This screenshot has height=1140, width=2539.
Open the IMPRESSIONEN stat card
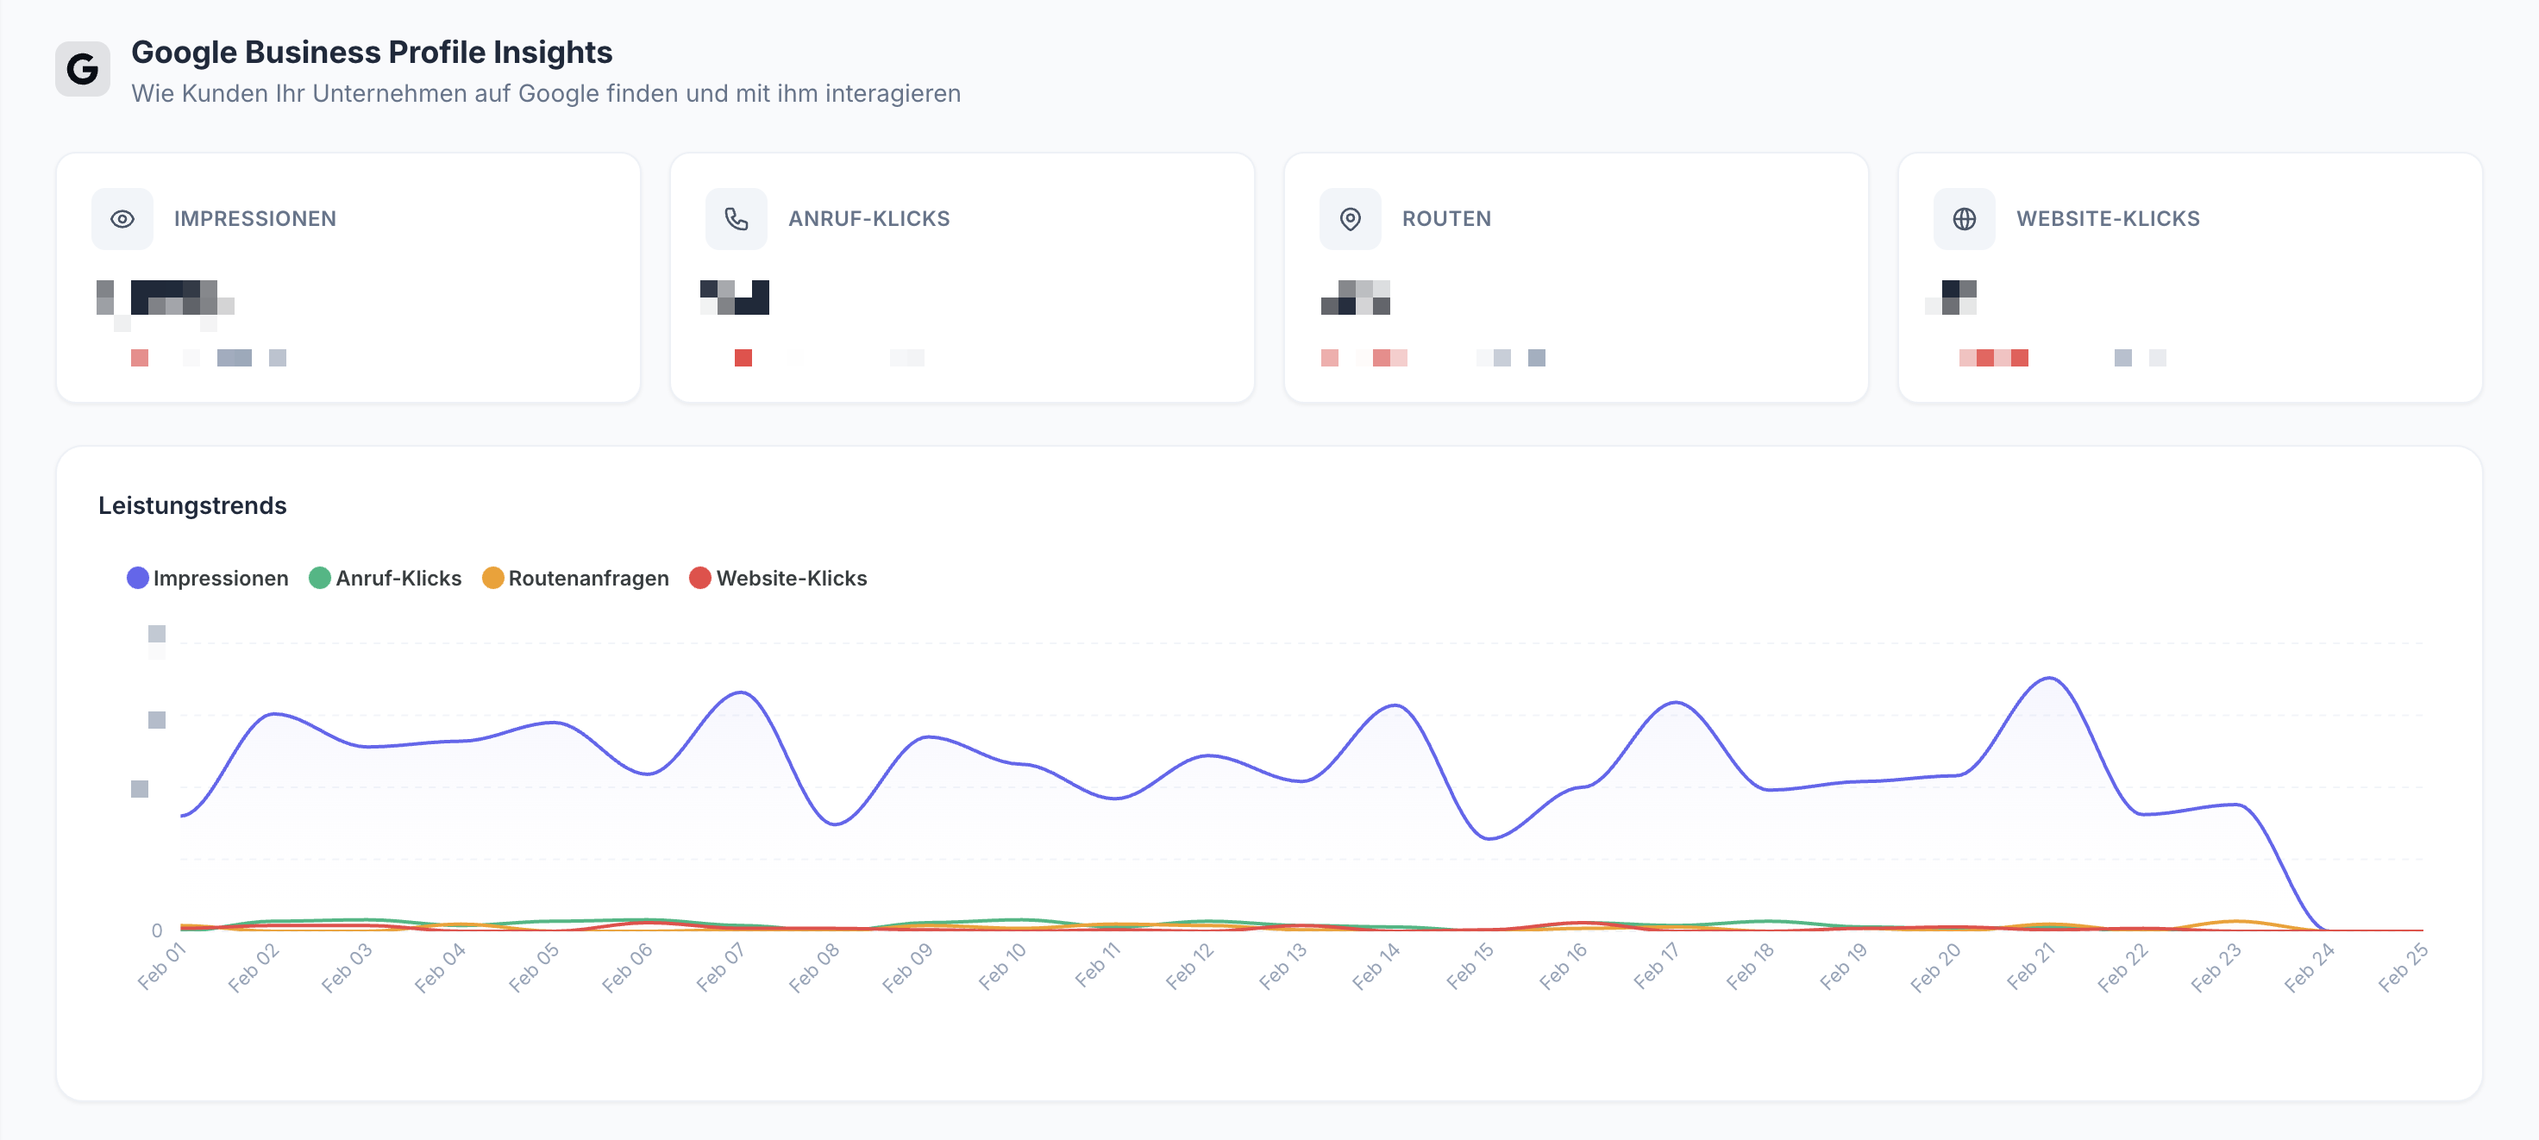click(348, 278)
